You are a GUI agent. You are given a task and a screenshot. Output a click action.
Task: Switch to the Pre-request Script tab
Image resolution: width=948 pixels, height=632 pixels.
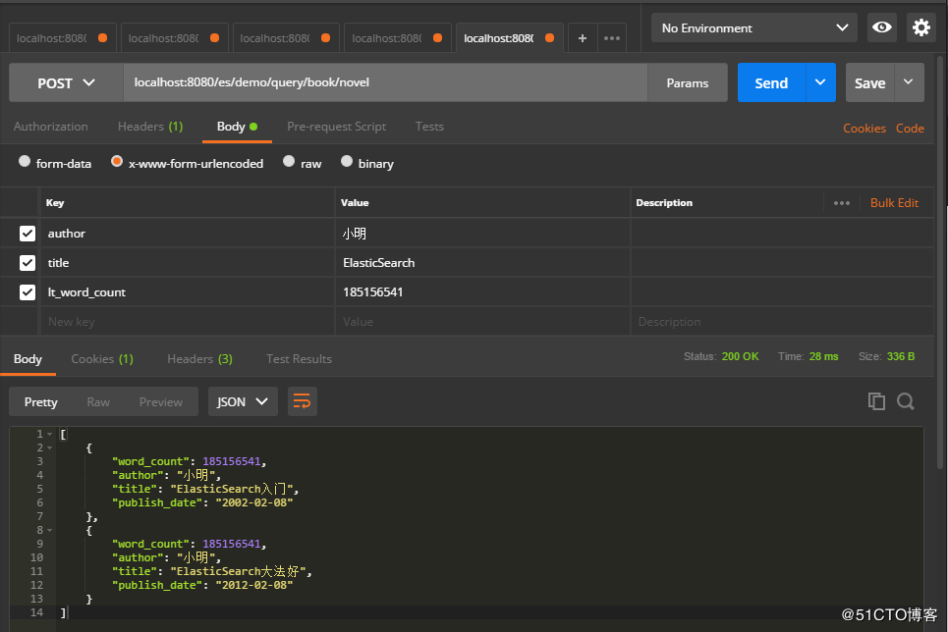coord(336,127)
